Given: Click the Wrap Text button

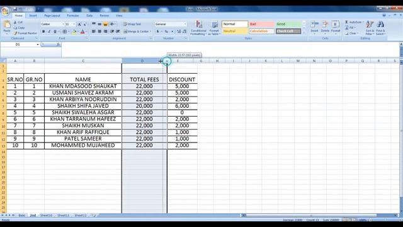Looking at the screenshot, I should (132, 24).
